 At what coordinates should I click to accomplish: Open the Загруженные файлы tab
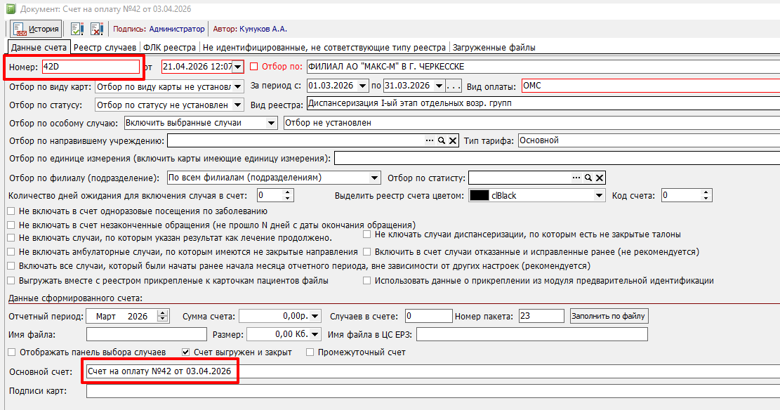pyautogui.click(x=494, y=48)
